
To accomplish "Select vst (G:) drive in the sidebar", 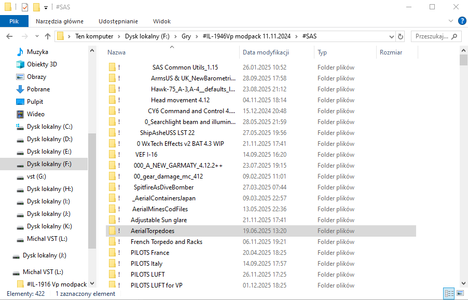I will click(36, 176).
